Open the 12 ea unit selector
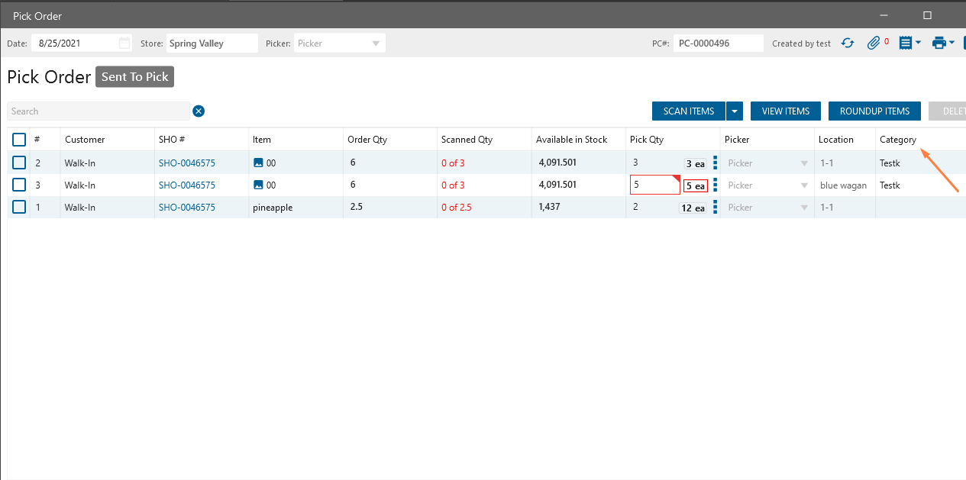This screenshot has height=480, width=966. tap(693, 208)
